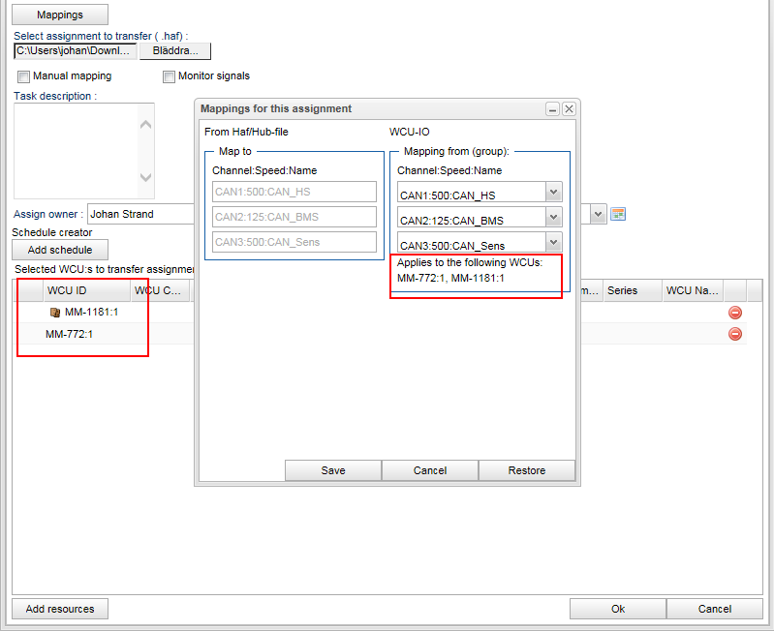Expand the CAN3:500:CAN_Sens mapping dropdown
The image size is (774, 631).
point(554,242)
